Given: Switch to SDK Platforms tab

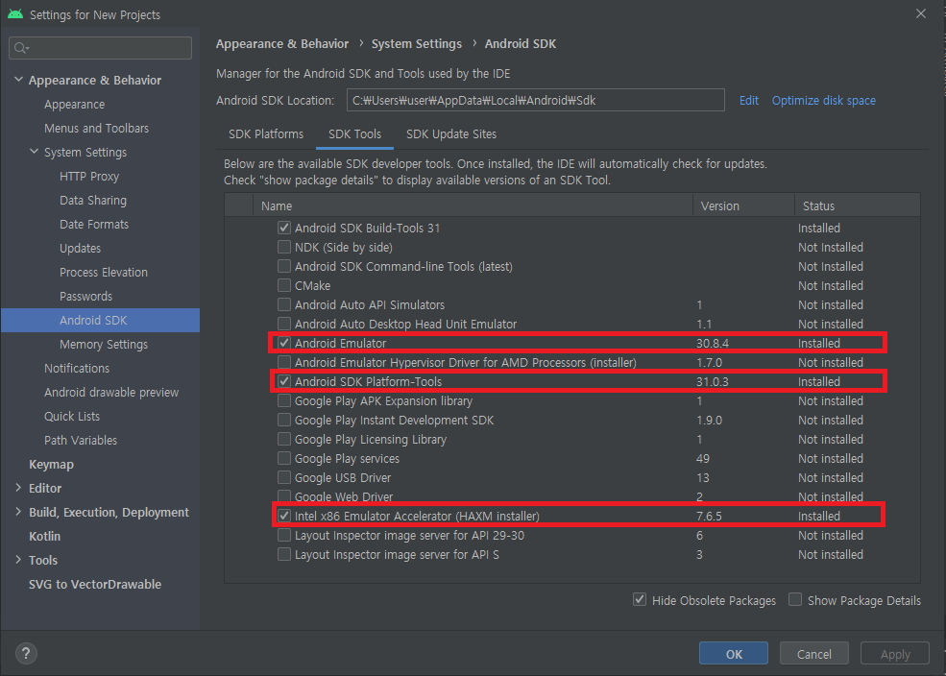Looking at the screenshot, I should (266, 134).
